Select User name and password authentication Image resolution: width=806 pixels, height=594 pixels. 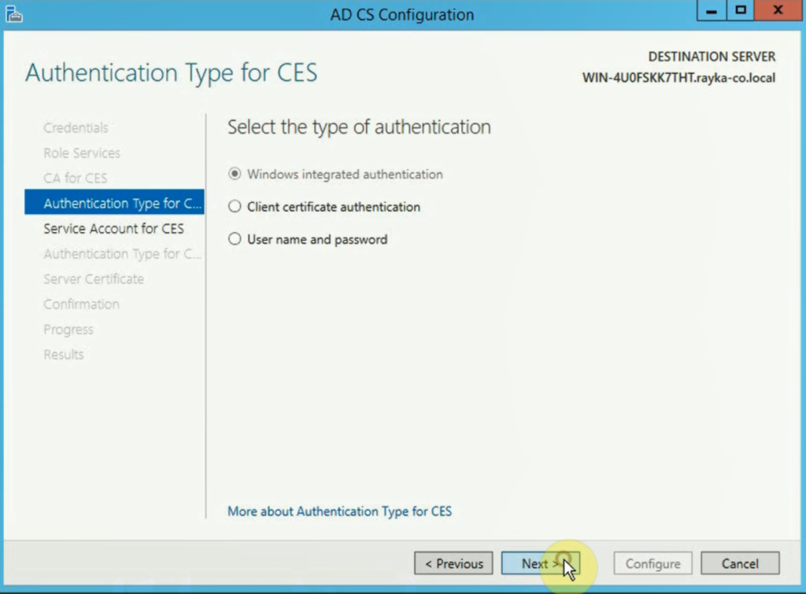click(x=308, y=239)
